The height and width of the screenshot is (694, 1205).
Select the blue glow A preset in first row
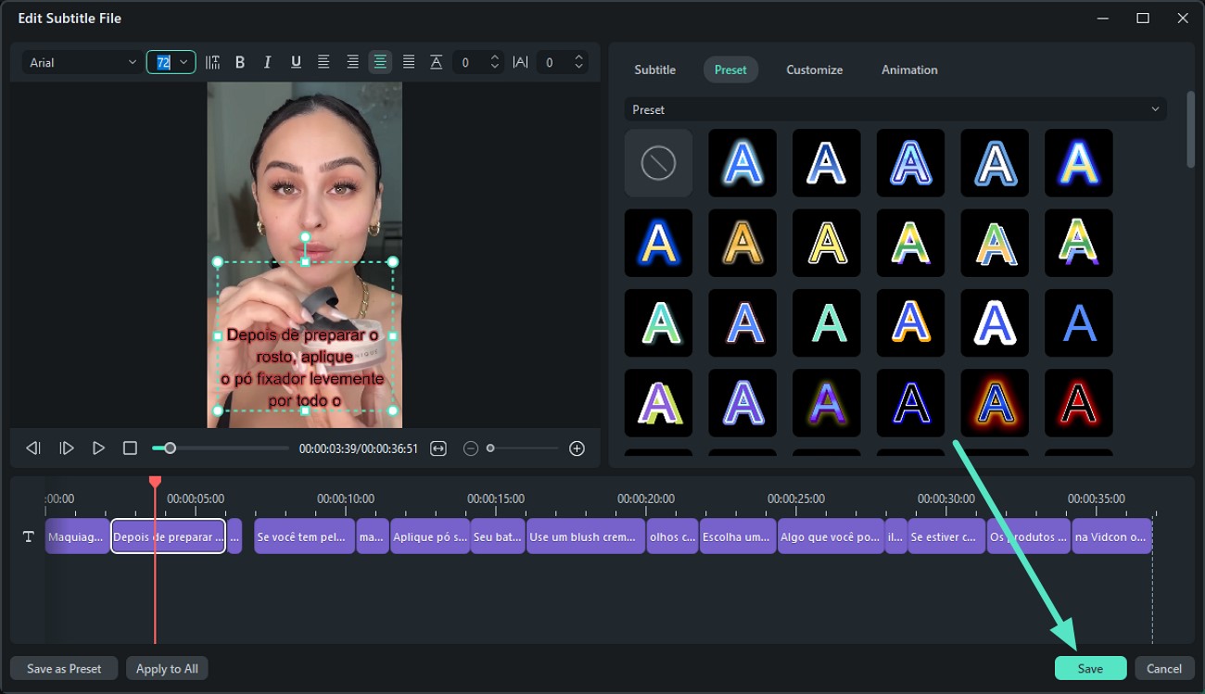tap(742, 163)
